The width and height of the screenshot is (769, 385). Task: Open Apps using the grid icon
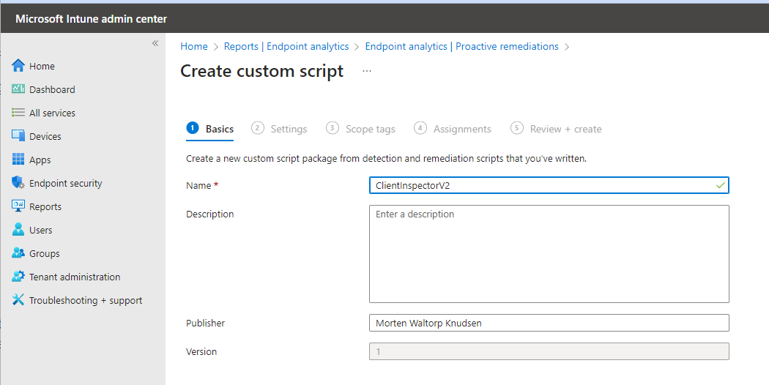pyautogui.click(x=18, y=160)
